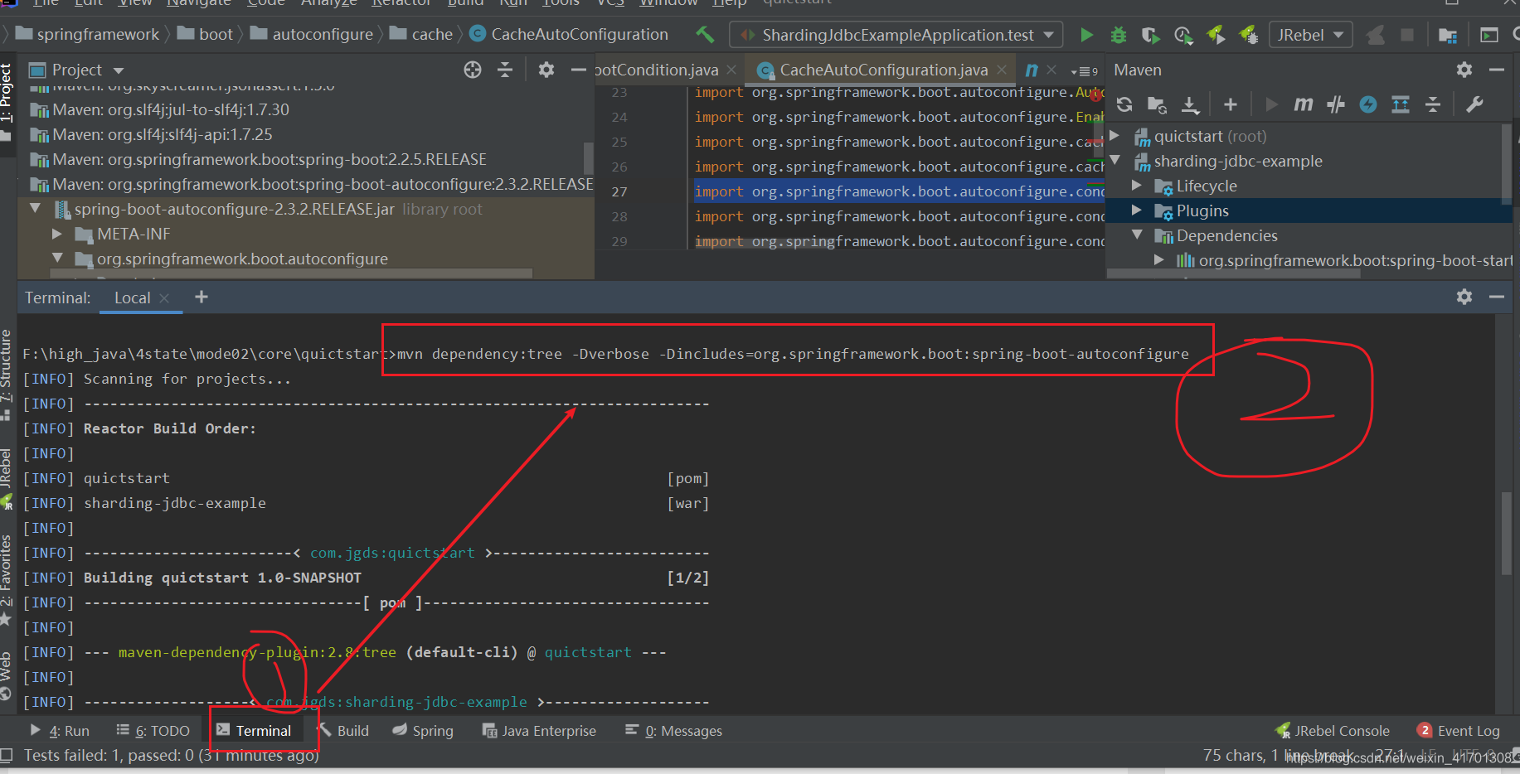Click Execute Maven Goal 'm' icon

1304,104
